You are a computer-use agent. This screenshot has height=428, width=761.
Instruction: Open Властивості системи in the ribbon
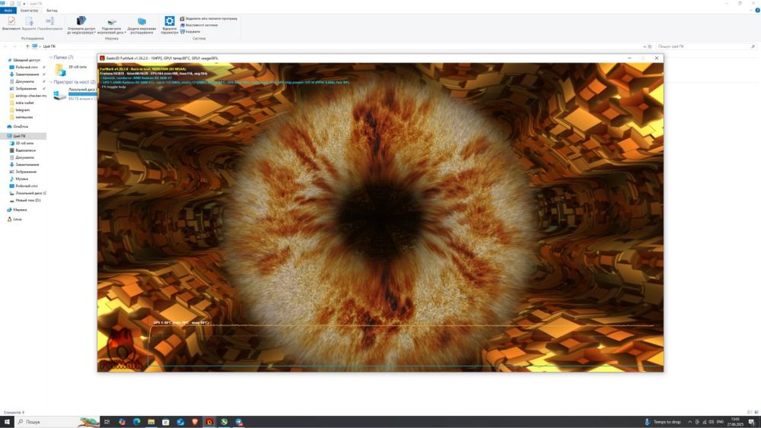coord(199,25)
